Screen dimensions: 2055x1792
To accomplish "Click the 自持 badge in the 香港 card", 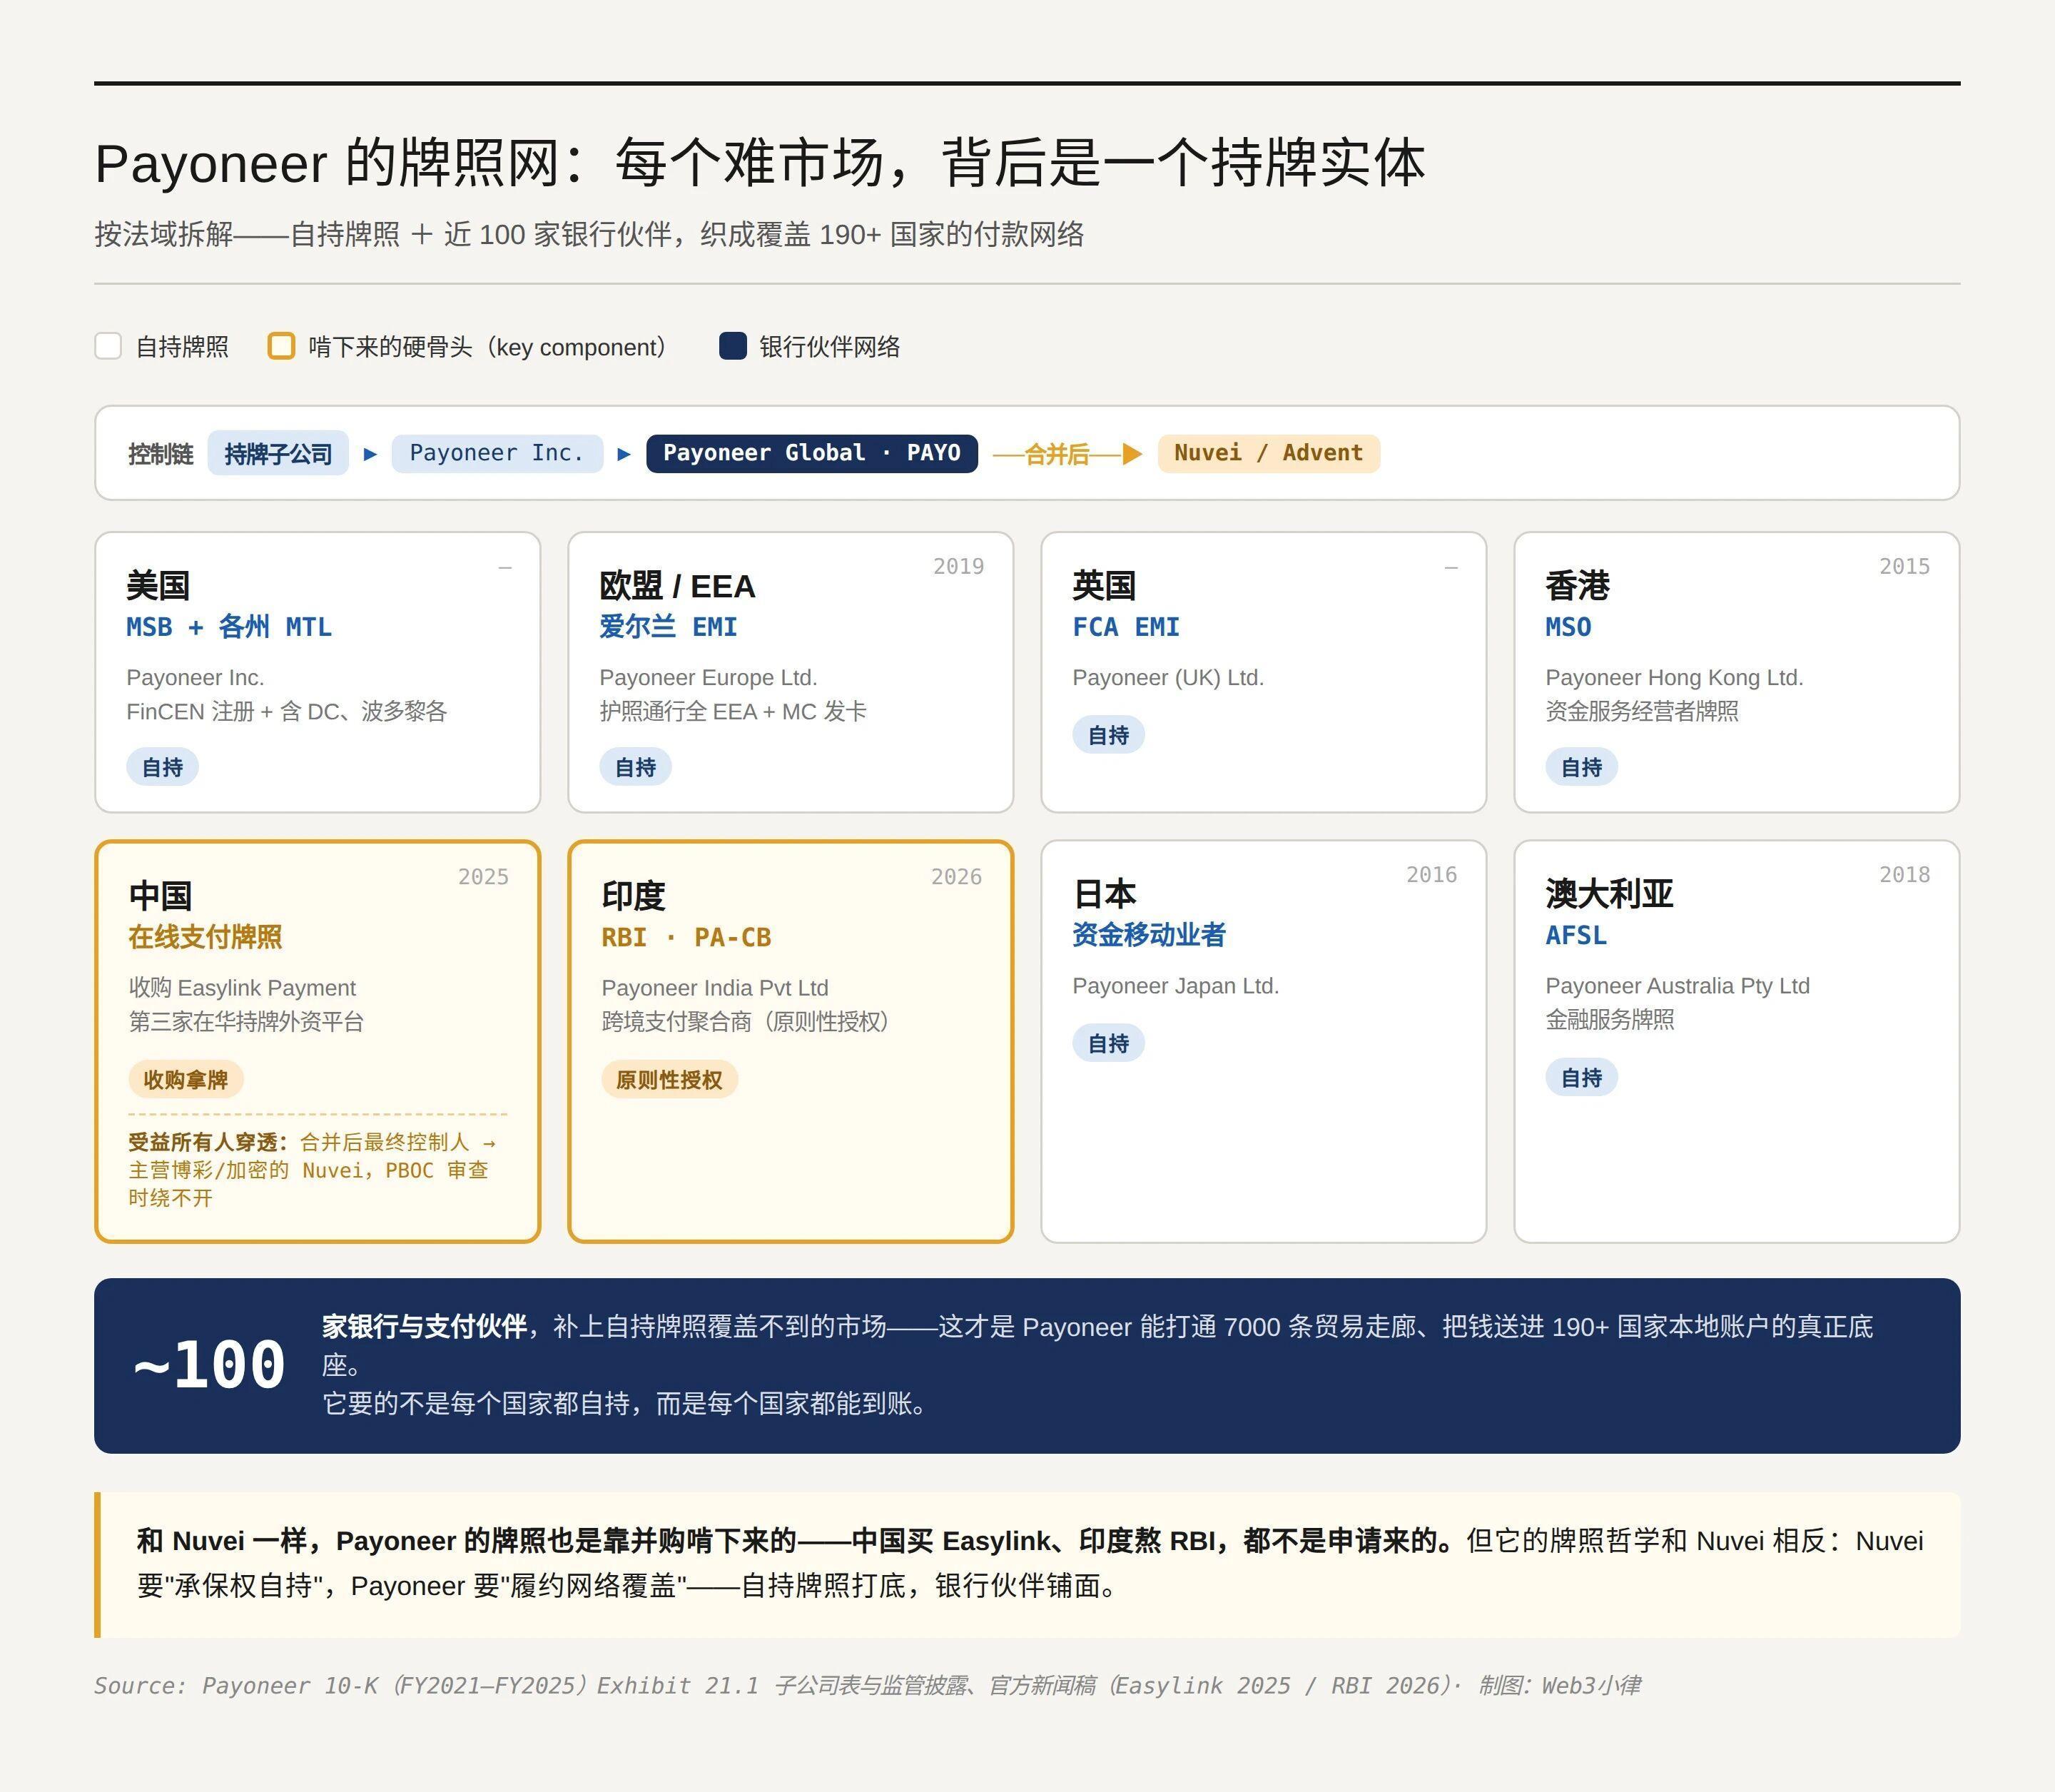I will (1581, 767).
